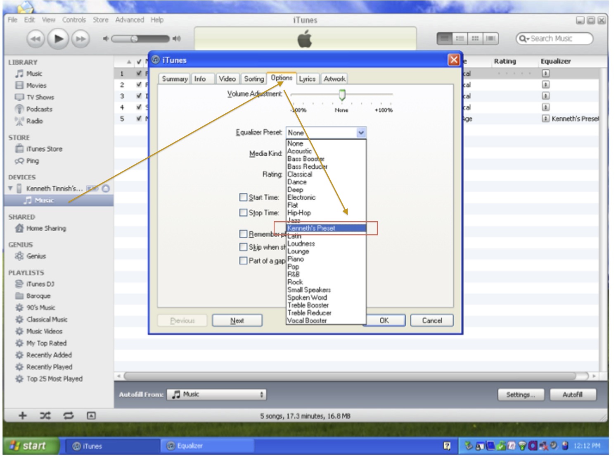The width and height of the screenshot is (616, 460).
Task: Tick the Skip when shuffling checkbox
Action: 243,247
